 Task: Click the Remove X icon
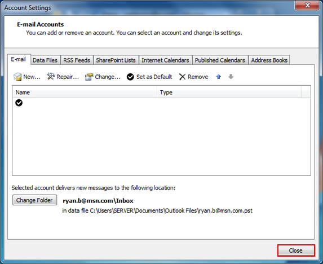coord(182,77)
